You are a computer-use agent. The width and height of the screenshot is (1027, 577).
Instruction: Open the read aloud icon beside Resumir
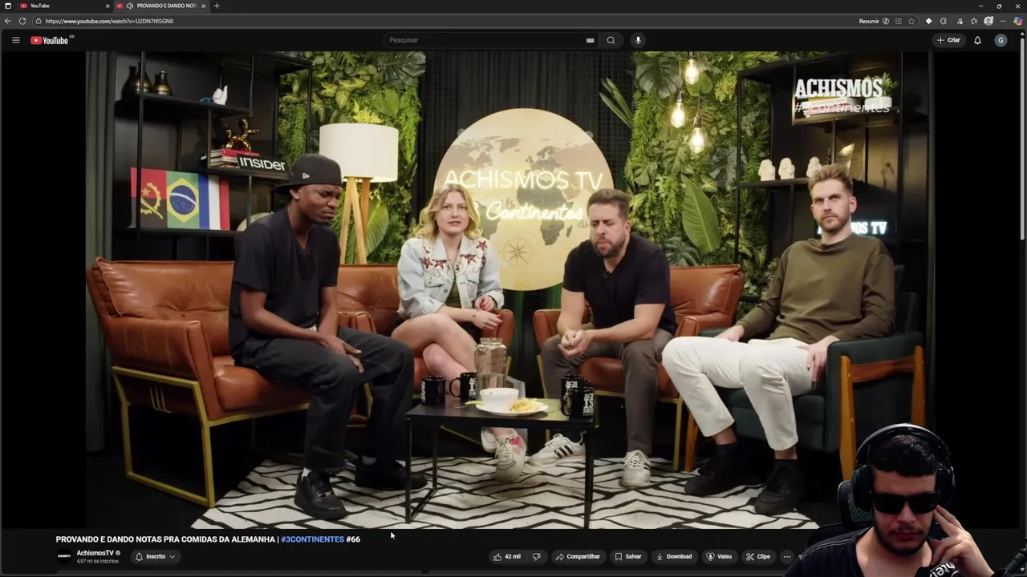pyautogui.click(x=886, y=21)
